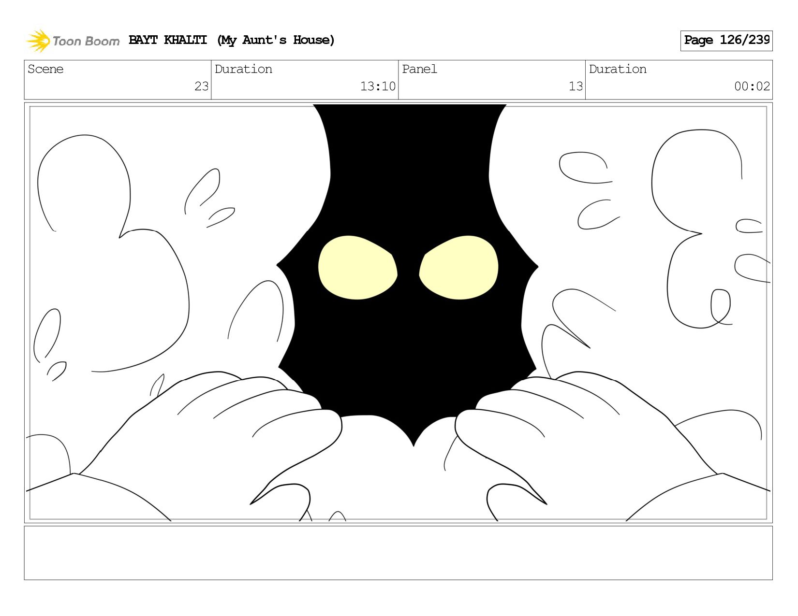Image resolution: width=798 pixels, height=616 pixels.
Task: Click the empty notes box below the panel
Action: [399, 553]
